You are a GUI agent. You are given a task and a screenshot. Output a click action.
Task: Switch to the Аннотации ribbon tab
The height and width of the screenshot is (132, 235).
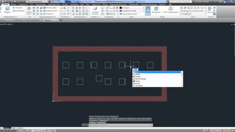click(x=74, y=4)
